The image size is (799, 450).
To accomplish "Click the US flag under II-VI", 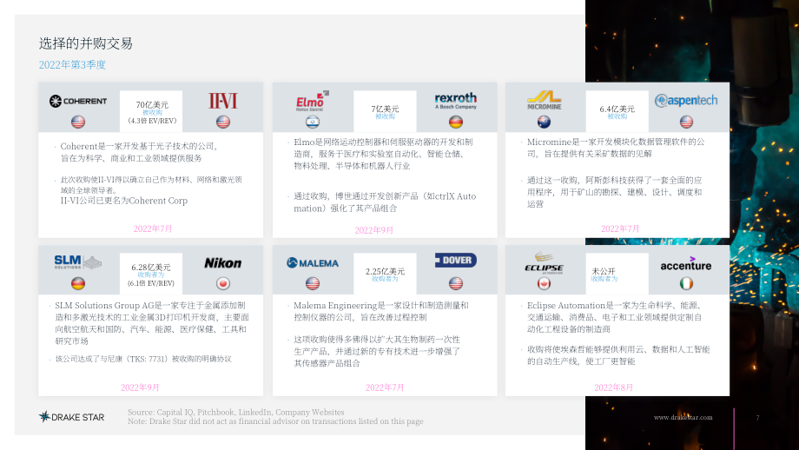I will coord(222,122).
